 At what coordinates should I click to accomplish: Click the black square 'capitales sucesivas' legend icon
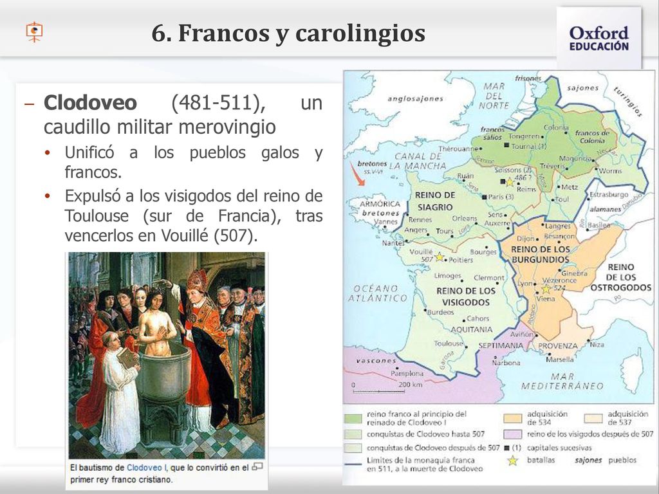tap(507, 448)
